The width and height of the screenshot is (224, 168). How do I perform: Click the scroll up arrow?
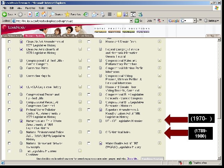coord(219,40)
